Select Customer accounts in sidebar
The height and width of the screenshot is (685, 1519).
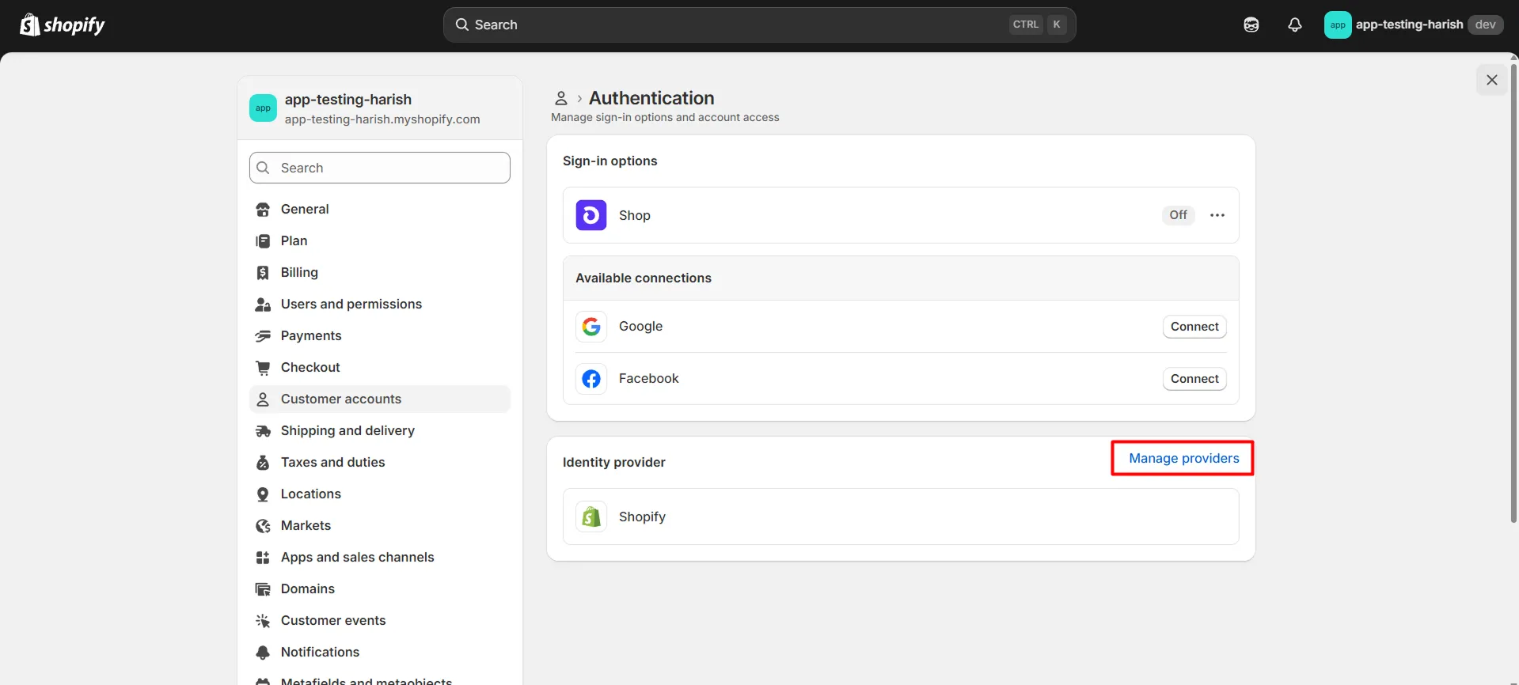[380, 399]
